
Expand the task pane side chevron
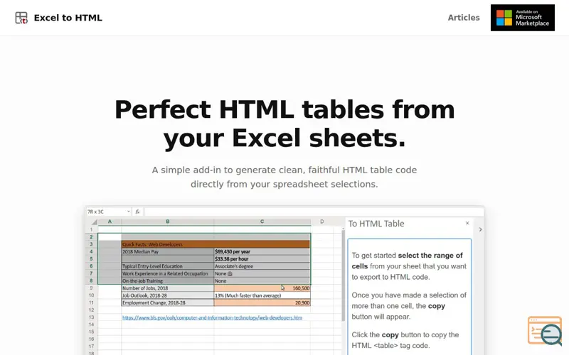pos(480,229)
